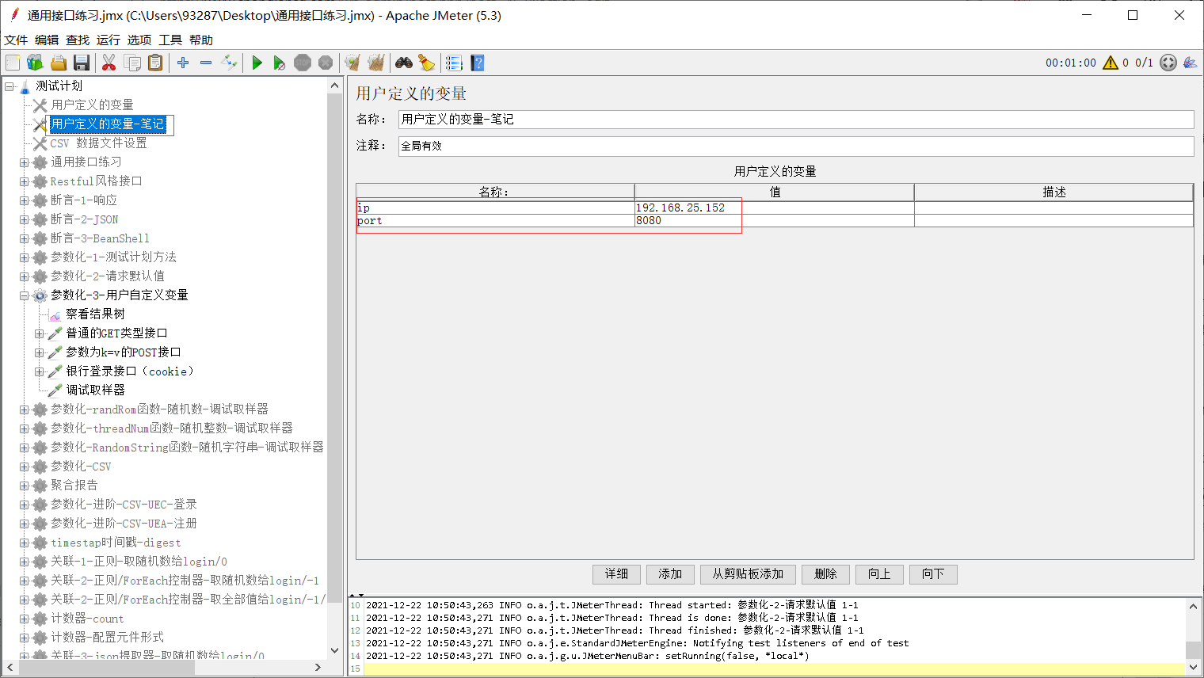Click the feather icon at toolbar right
Screen dimensions: 1204x678
pyautogui.click(x=1190, y=63)
